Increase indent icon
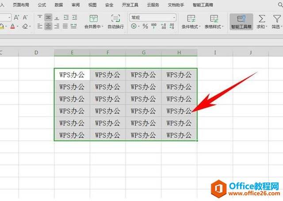 pos(75,18)
